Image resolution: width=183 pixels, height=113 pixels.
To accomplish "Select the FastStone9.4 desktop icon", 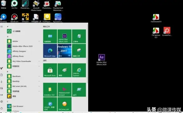I will pos(156,18).
